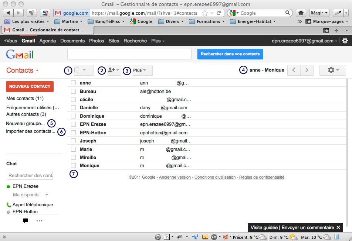This screenshot has height=241, width=352.
Task: Click the phone call icon
Action: [x=9, y=204]
